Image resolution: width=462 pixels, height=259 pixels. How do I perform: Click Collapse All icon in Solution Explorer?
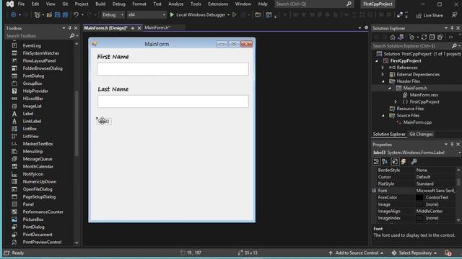point(432,37)
